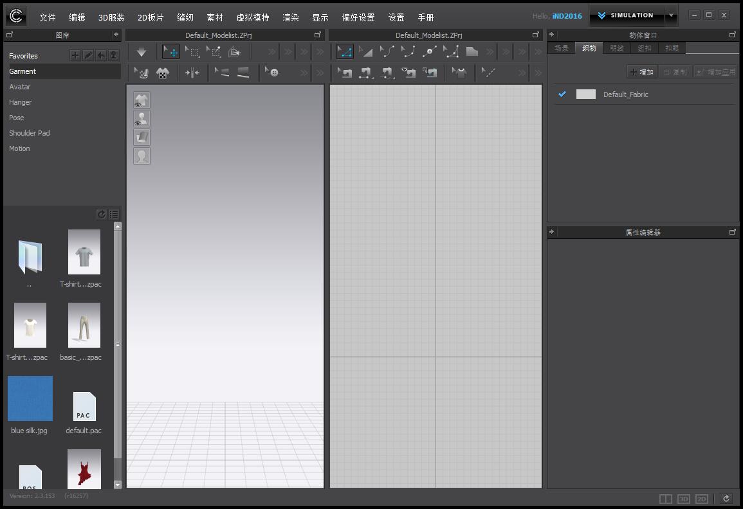Image resolution: width=743 pixels, height=509 pixels.
Task: Toggle avatar display in the 3D view
Action: coord(142,119)
